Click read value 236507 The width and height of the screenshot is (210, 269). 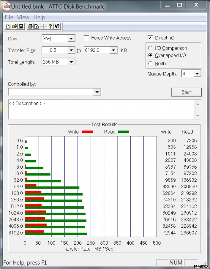point(189,233)
